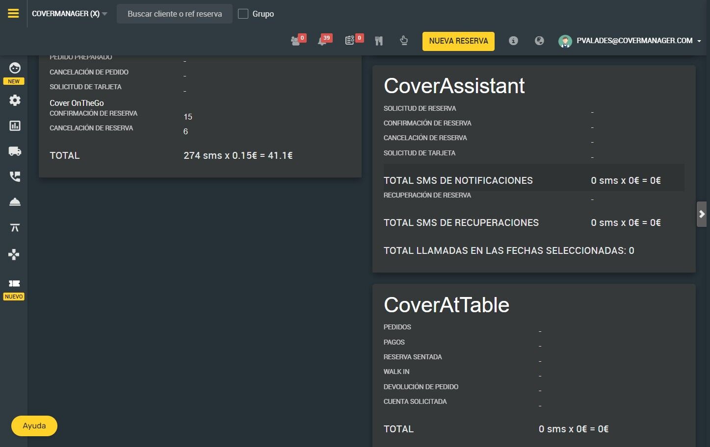The image size is (710, 447).
Task: Open the settings gear in sidebar
Action: click(x=15, y=100)
